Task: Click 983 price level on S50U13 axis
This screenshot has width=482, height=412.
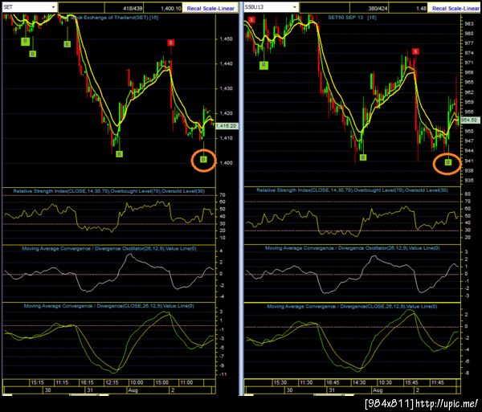Action: pos(469,23)
